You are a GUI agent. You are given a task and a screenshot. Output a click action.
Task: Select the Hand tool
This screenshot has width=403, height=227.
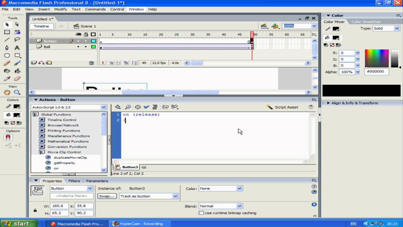click(x=7, y=92)
